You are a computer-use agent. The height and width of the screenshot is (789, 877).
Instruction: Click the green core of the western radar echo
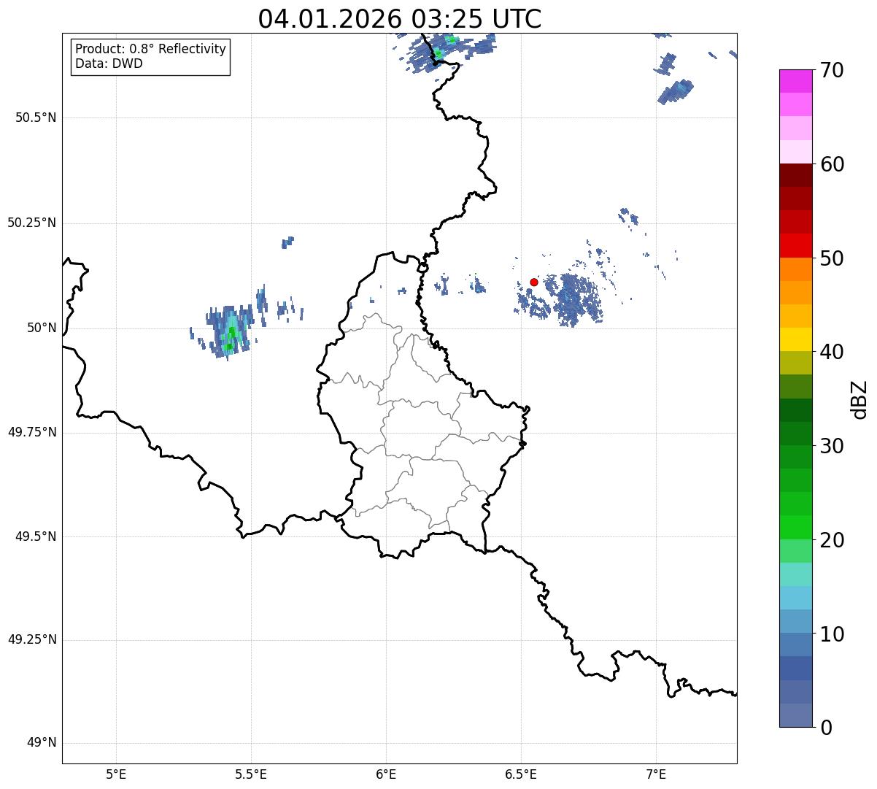[x=231, y=336]
